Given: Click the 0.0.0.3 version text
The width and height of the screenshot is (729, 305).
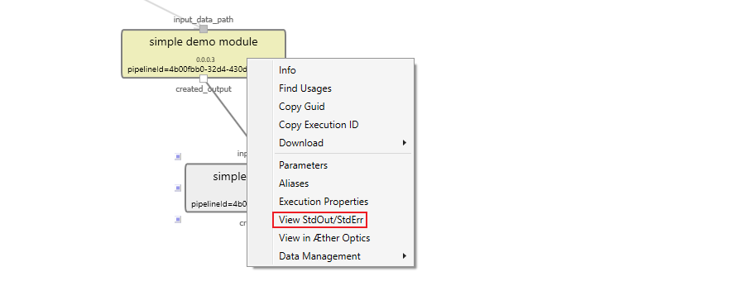Looking at the screenshot, I should click(205, 60).
